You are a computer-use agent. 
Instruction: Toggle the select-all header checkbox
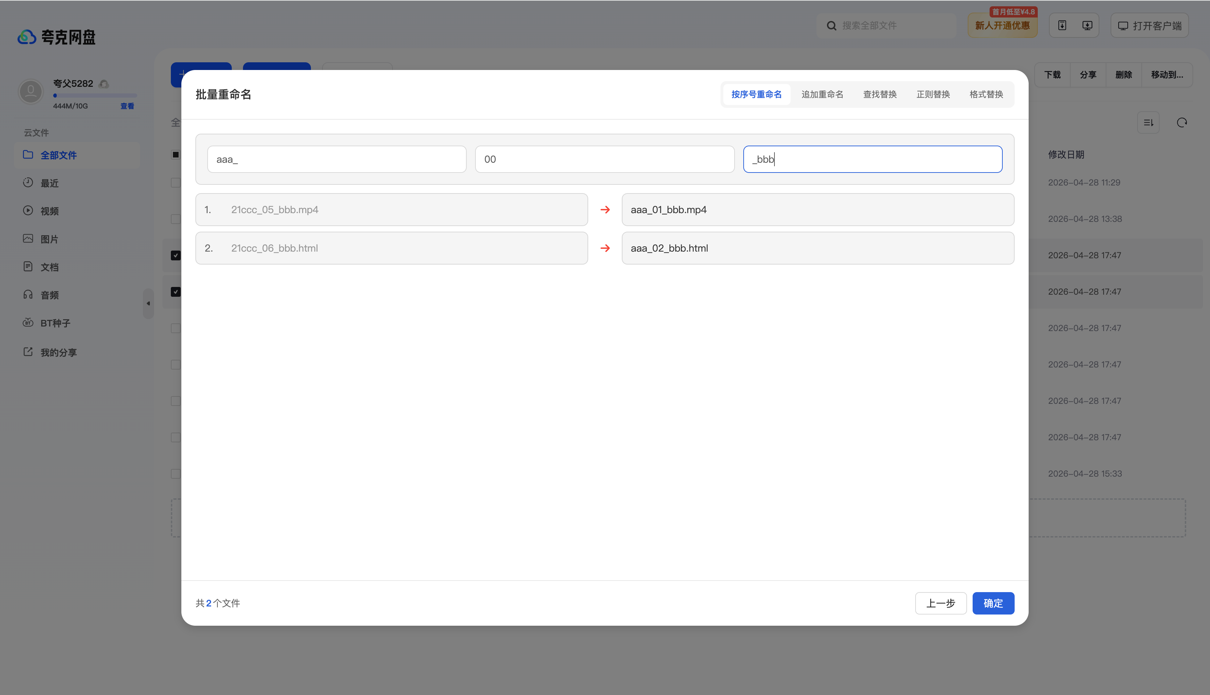pos(176,154)
